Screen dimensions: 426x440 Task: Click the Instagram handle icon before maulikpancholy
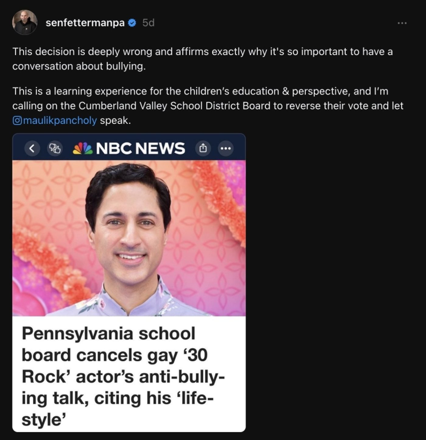[17, 120]
